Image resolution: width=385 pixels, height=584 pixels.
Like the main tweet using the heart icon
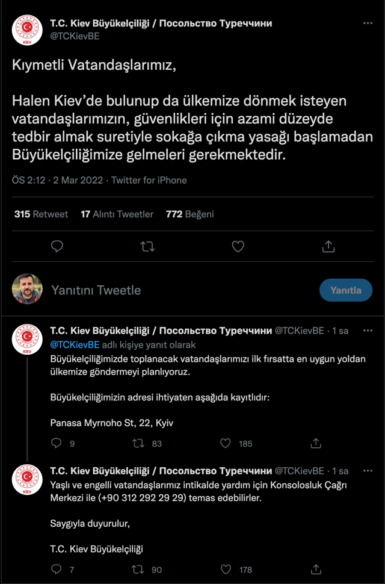click(238, 246)
